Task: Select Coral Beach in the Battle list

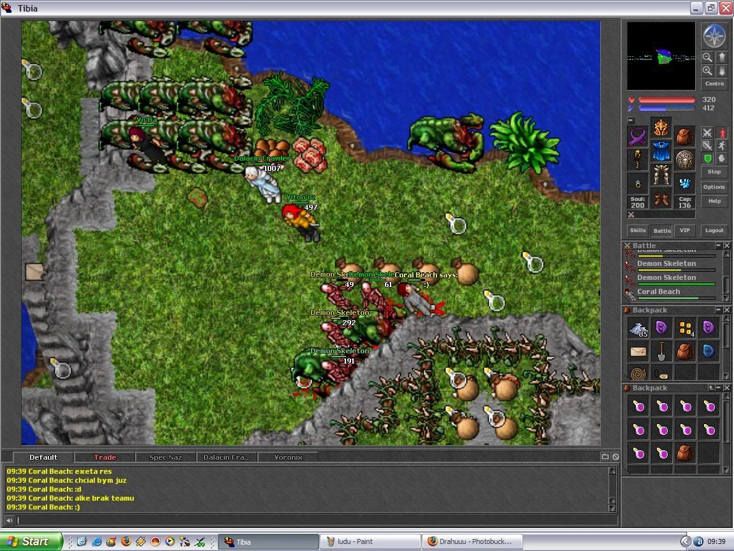Action: (670, 293)
